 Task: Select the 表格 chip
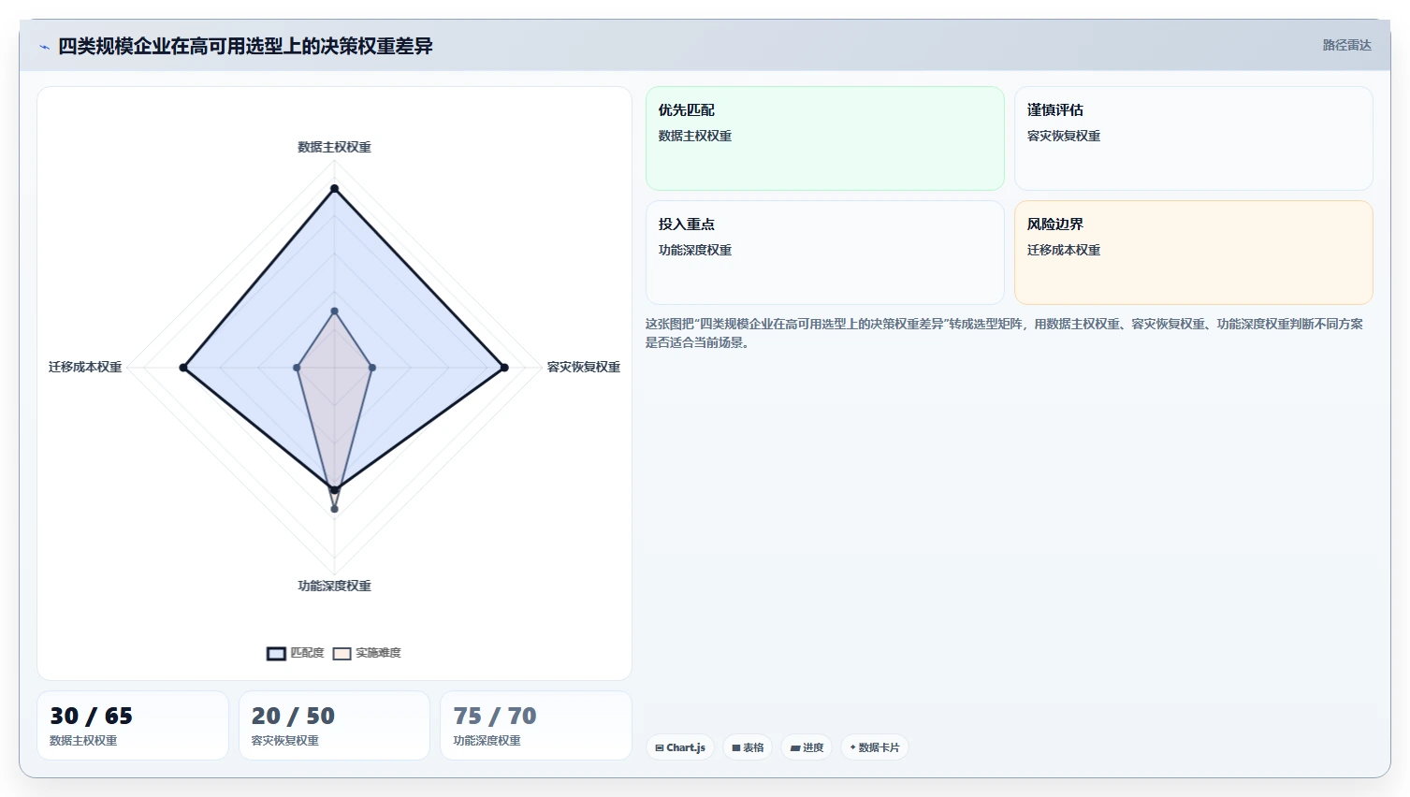coord(748,747)
